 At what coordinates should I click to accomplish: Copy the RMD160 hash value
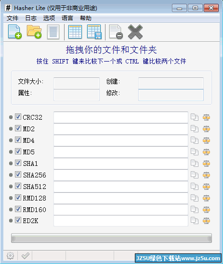195,210
